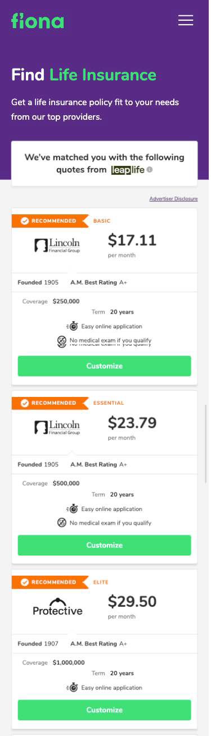Click the fiona logo

(38, 20)
